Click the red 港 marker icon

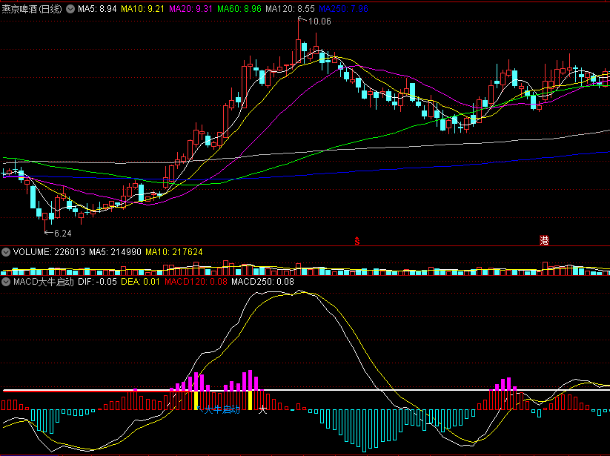544,240
